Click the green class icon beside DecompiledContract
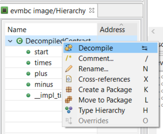This screenshot has height=134, width=163. pyautogui.click(x=20, y=41)
